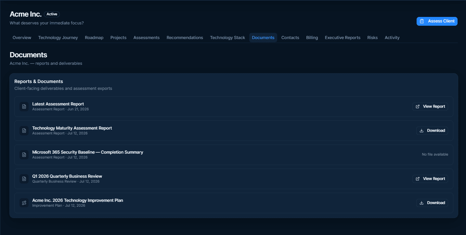
Task: Click the Acme Inc. client name heading
Action: click(26, 14)
